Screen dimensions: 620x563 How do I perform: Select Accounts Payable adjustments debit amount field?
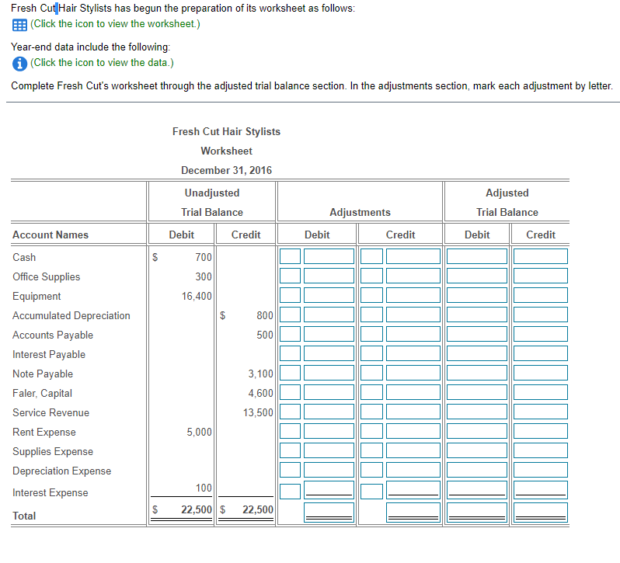(x=329, y=333)
